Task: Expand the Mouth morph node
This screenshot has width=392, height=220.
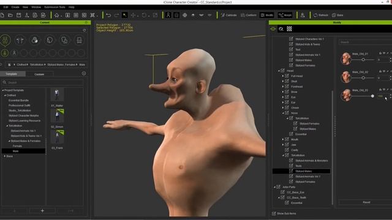Action: point(283,139)
